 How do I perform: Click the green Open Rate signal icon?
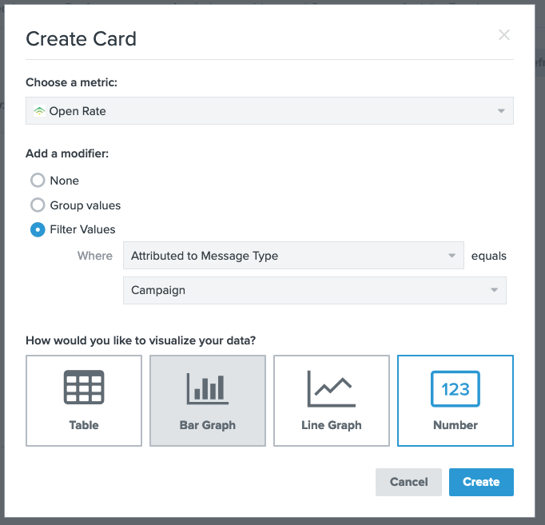pyautogui.click(x=39, y=111)
